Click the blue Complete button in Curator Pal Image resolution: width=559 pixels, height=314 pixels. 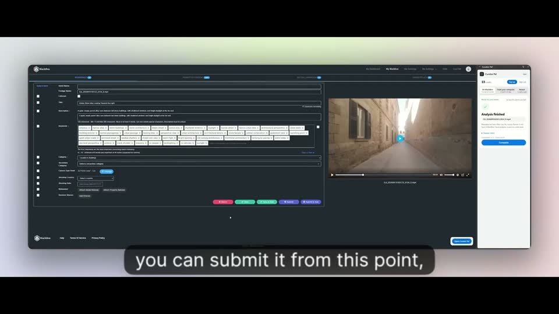tap(503, 142)
